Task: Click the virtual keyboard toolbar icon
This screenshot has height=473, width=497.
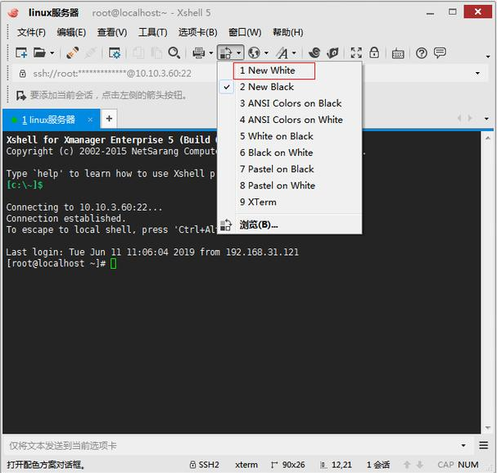Action: (398, 53)
